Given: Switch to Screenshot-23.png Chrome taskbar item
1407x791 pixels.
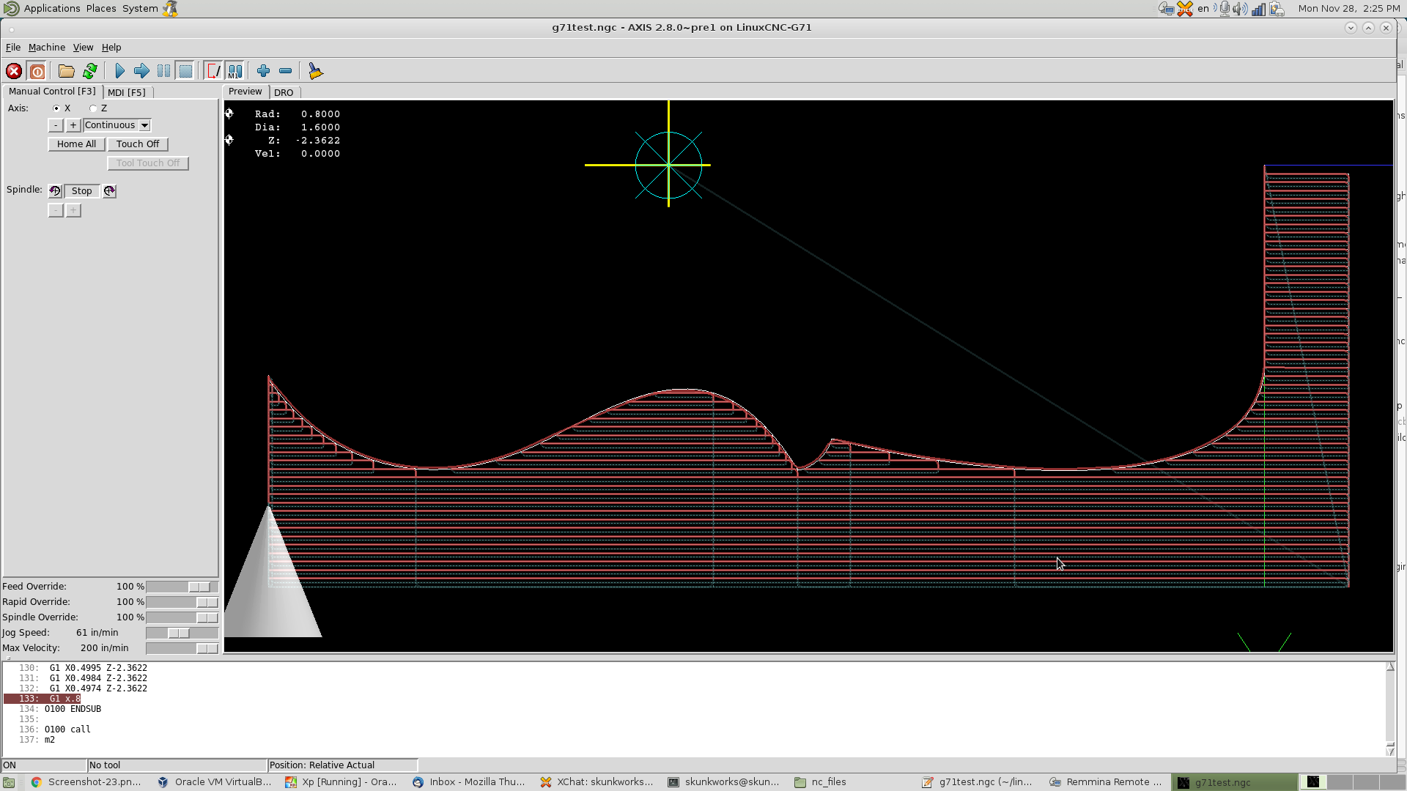Looking at the screenshot, I should pos(86,782).
